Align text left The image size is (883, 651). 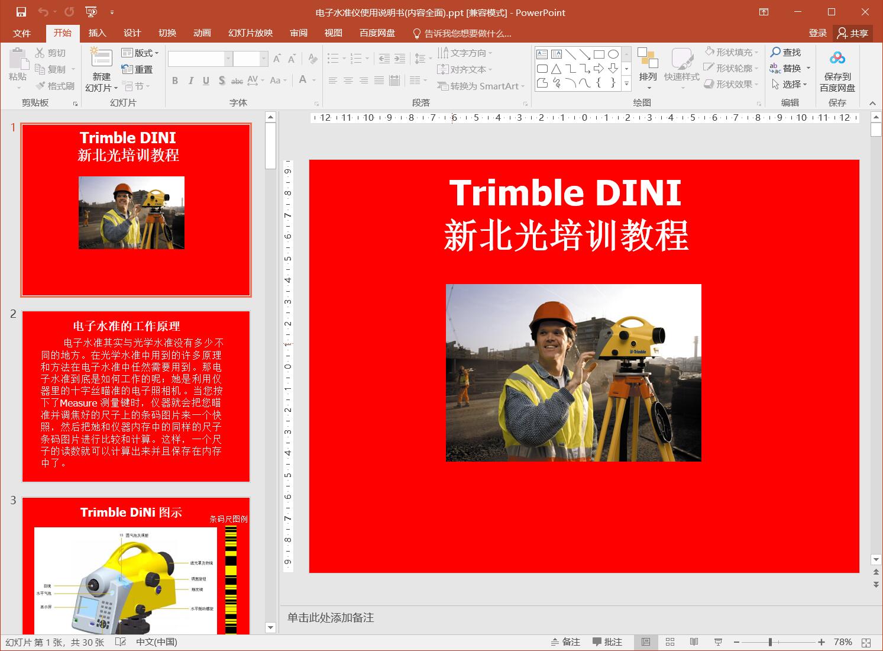(x=333, y=80)
